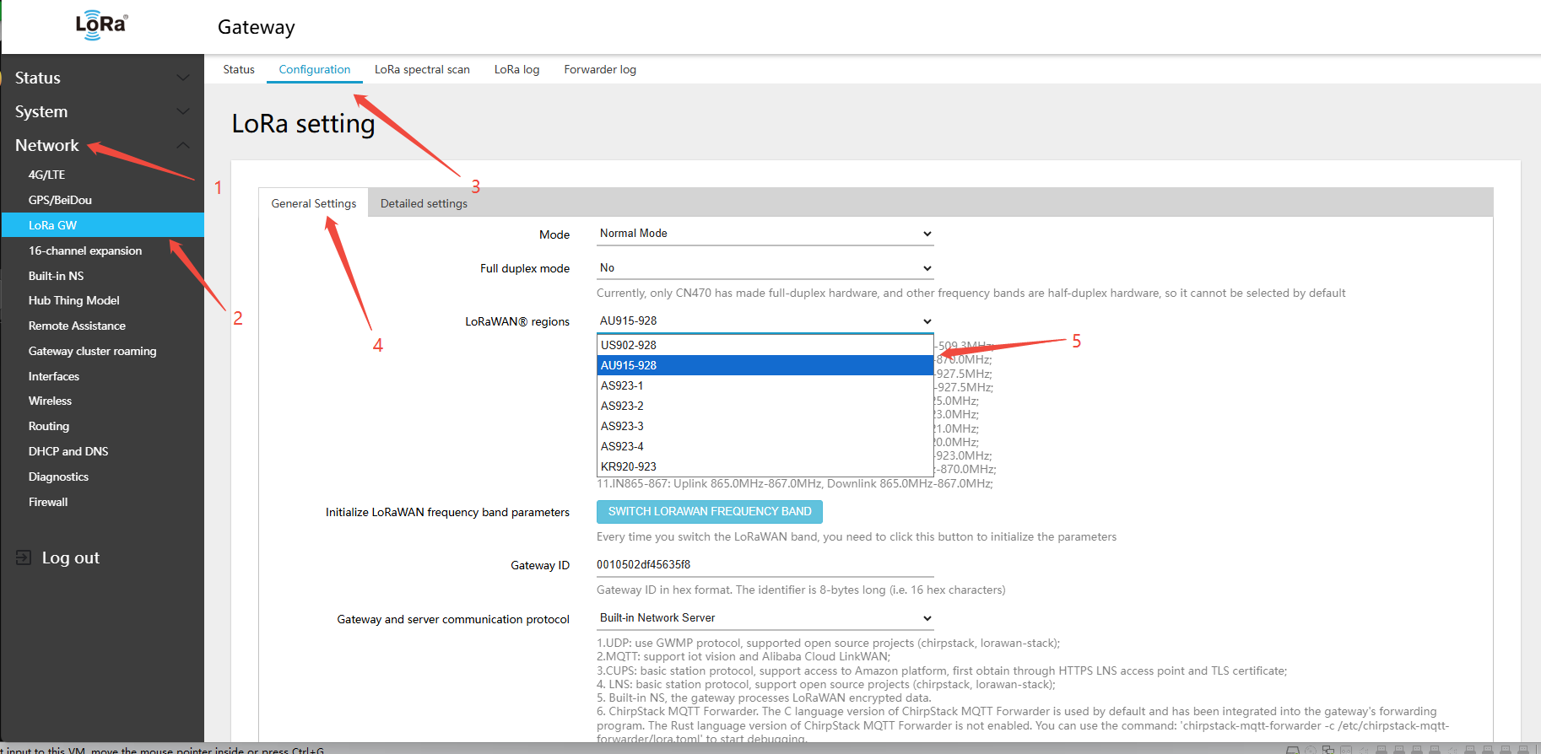Expand the System sidebar section
1541x754 pixels.
[x=182, y=111]
